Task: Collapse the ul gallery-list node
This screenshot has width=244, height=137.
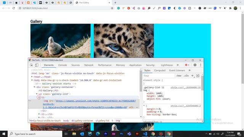Action: (37, 94)
